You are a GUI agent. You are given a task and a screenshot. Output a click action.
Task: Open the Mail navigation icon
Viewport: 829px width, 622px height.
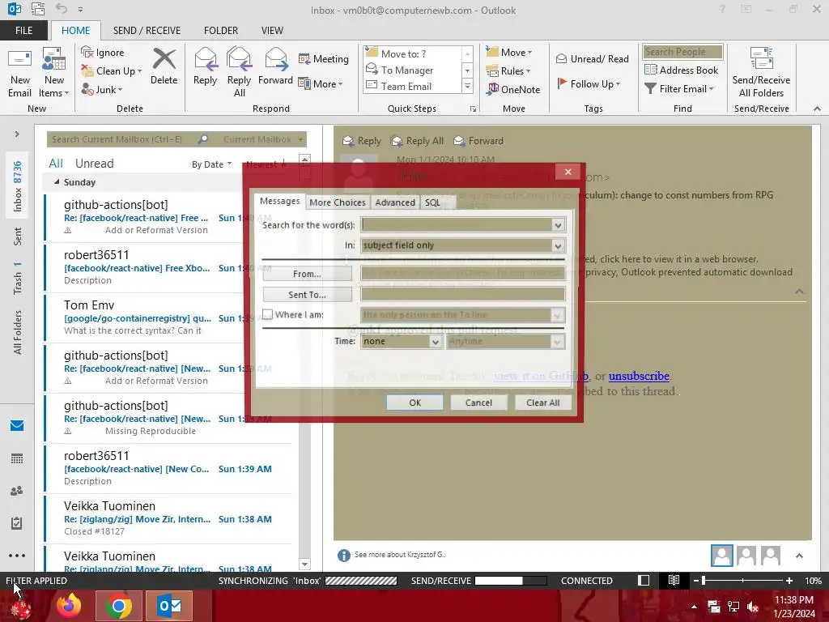coord(17,426)
